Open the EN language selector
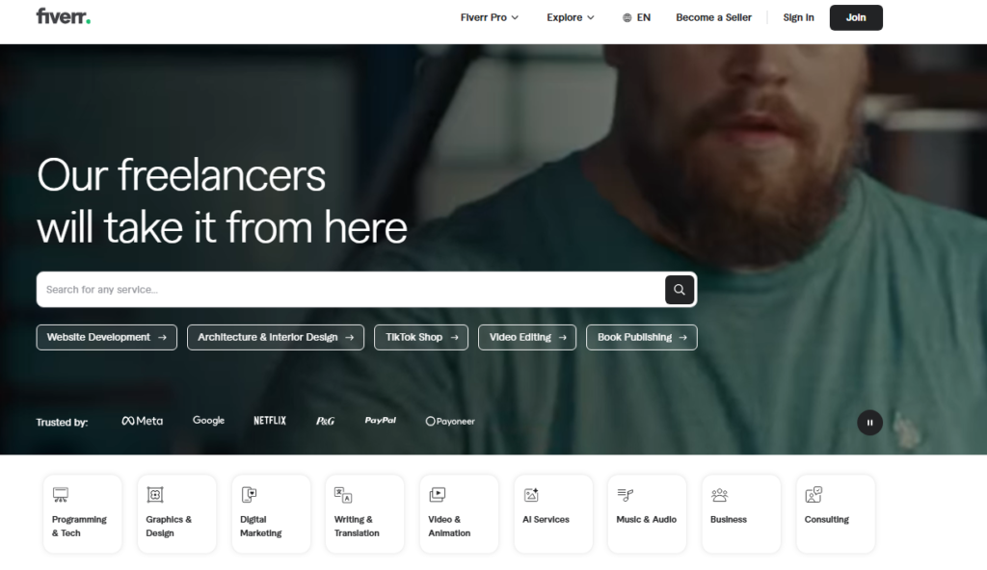 (636, 17)
